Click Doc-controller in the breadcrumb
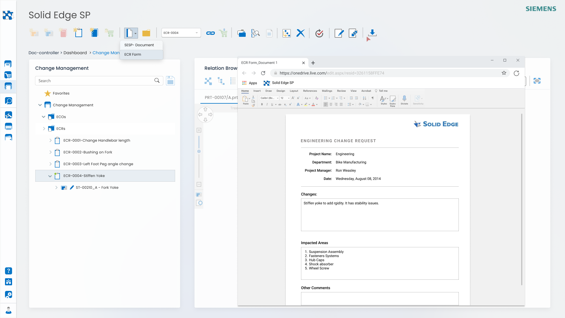Viewport: 565px width, 318px height. tap(44, 53)
